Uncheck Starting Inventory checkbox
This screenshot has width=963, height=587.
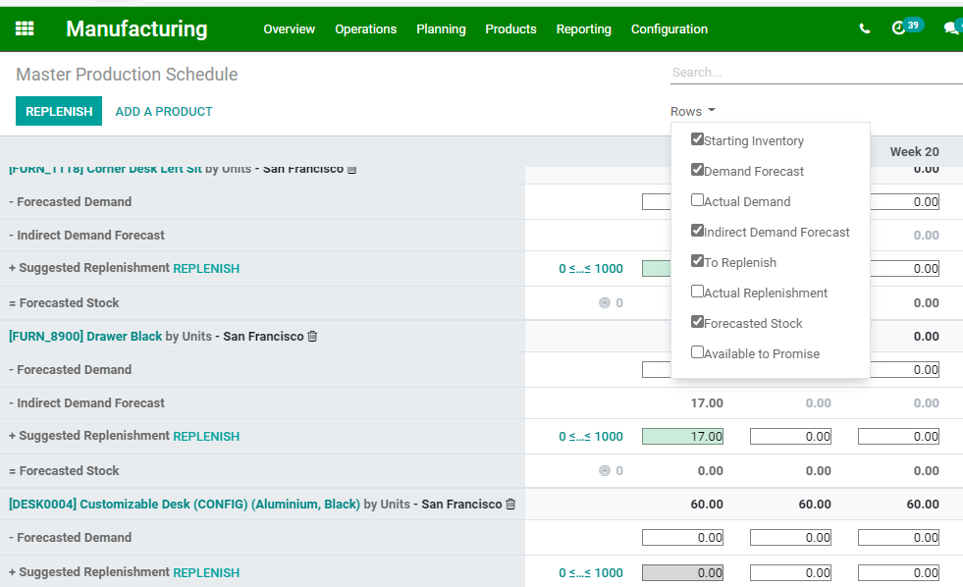click(697, 138)
